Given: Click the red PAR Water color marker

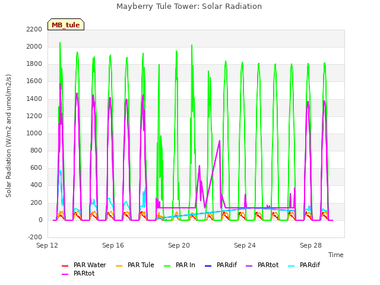Looking at the screenshot, I should (x=65, y=265).
